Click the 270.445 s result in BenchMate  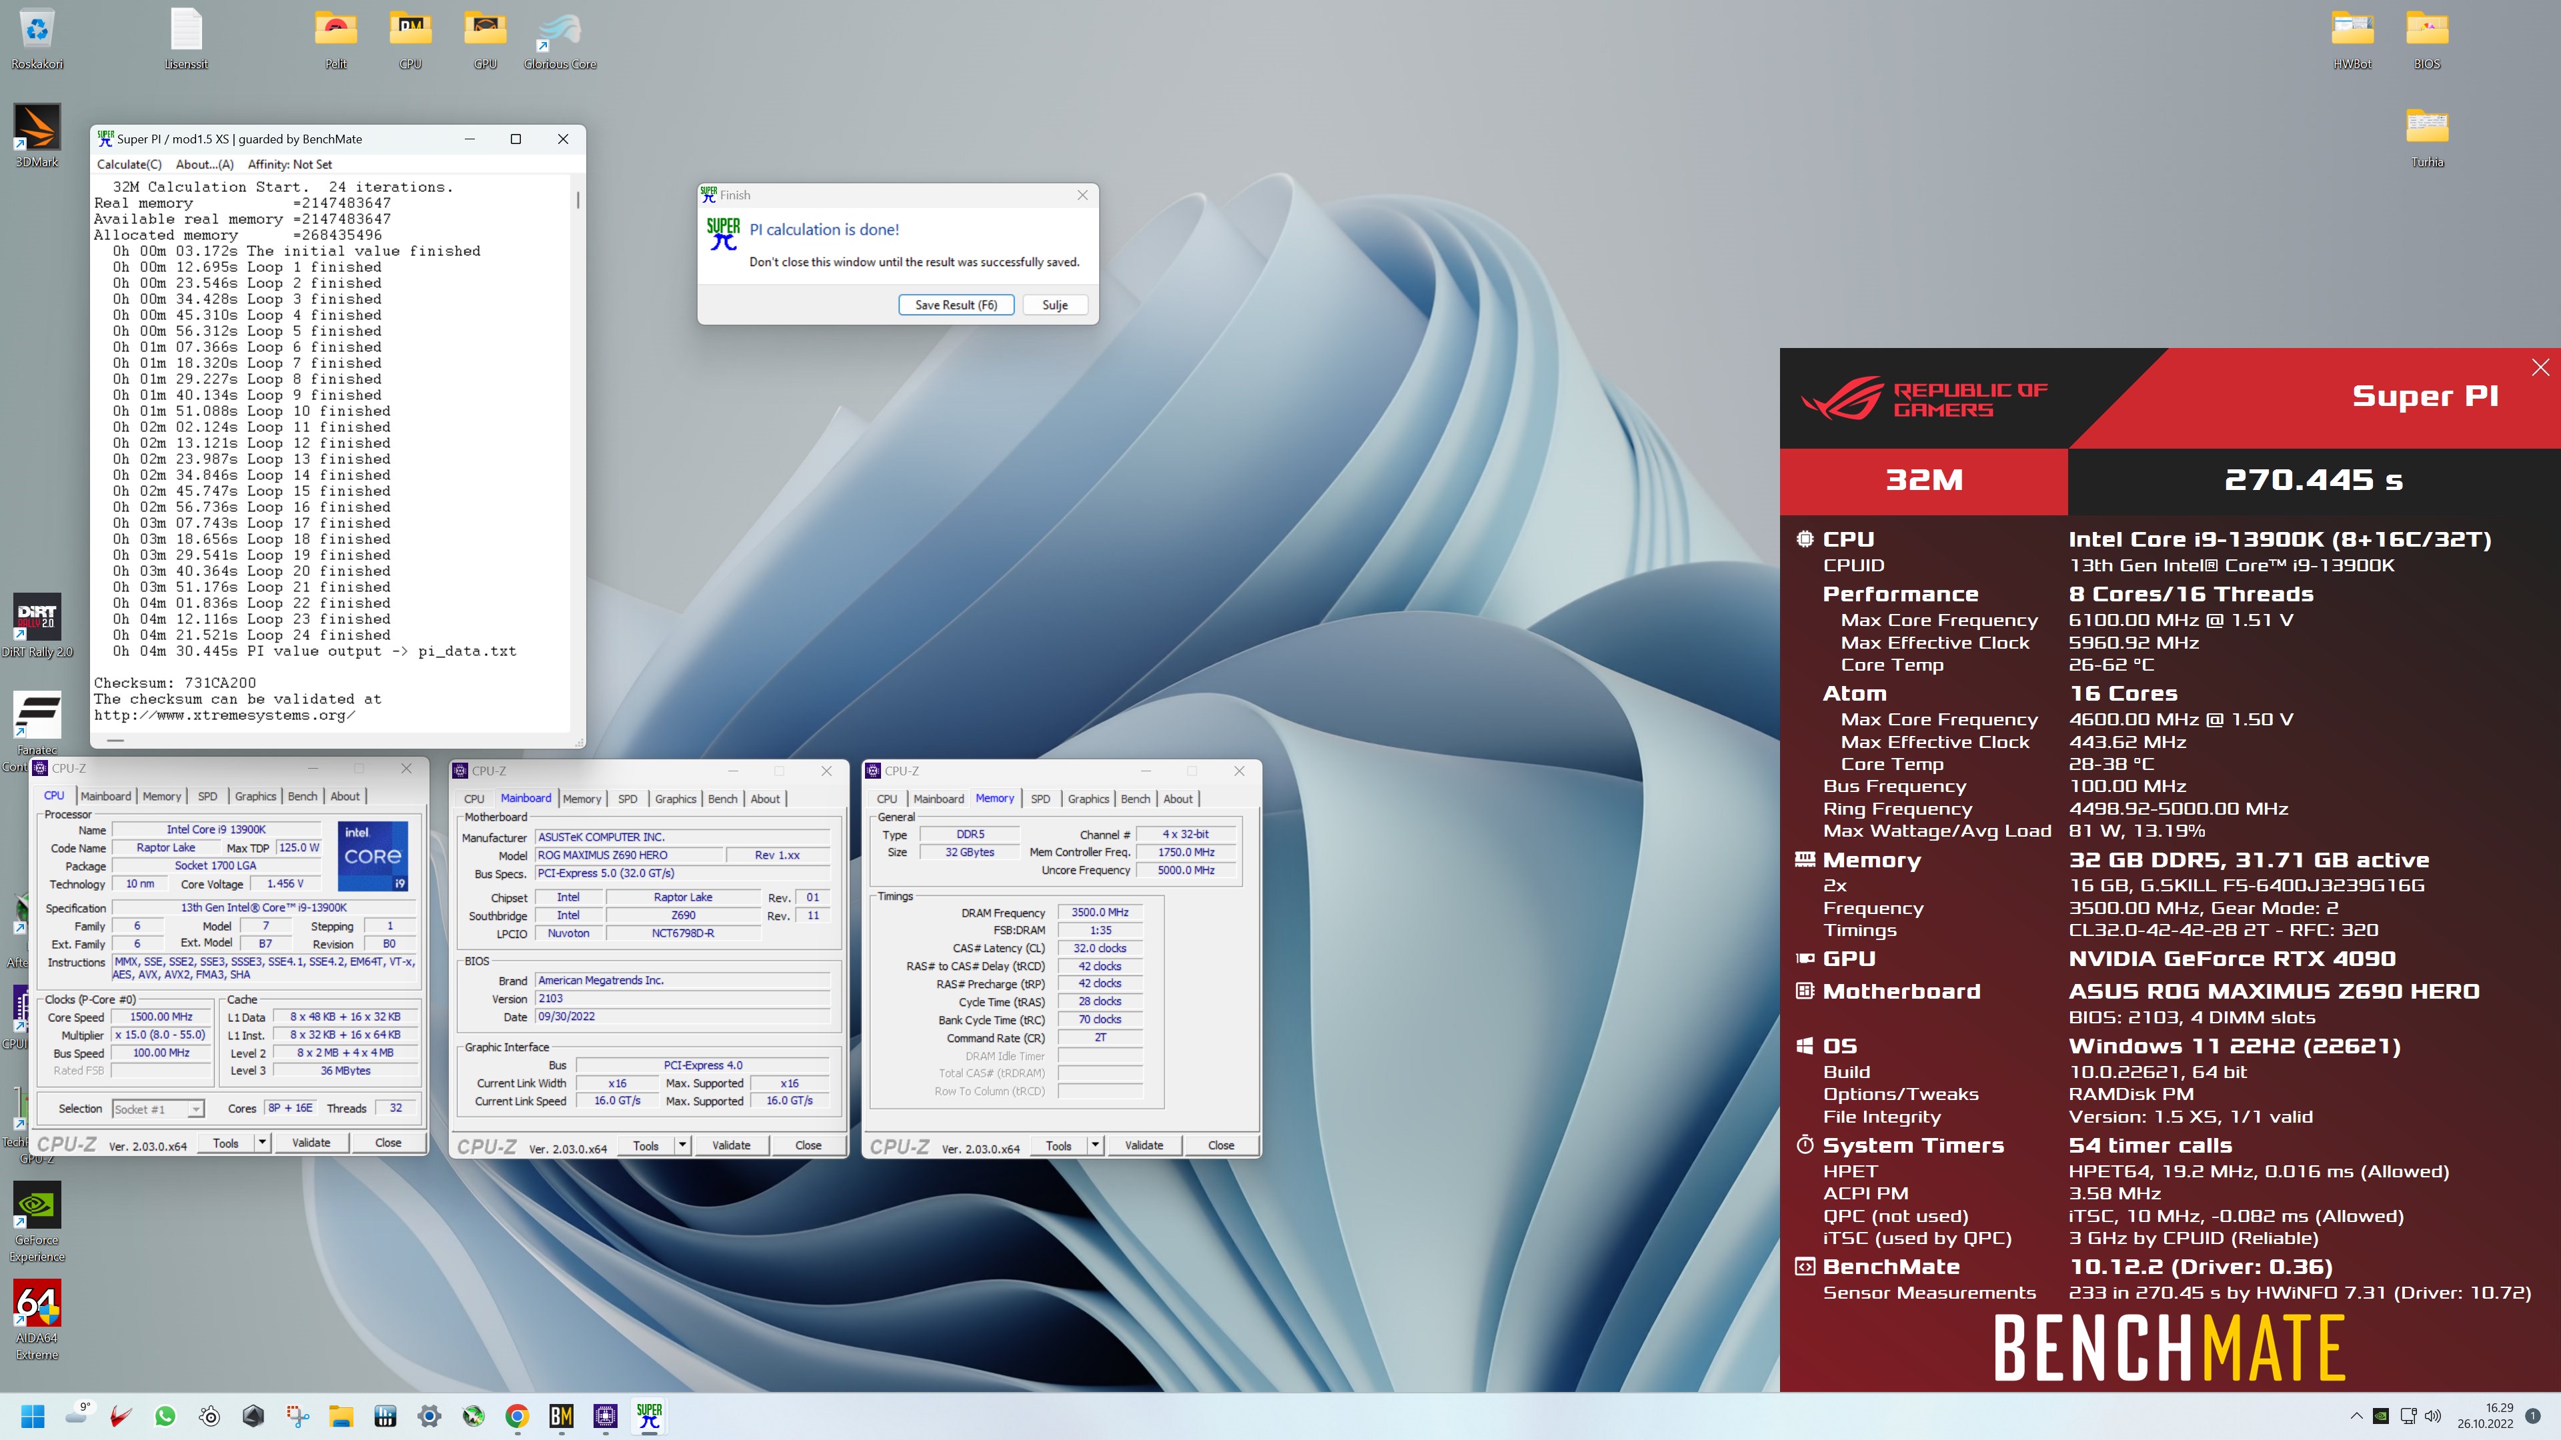(x=2314, y=481)
